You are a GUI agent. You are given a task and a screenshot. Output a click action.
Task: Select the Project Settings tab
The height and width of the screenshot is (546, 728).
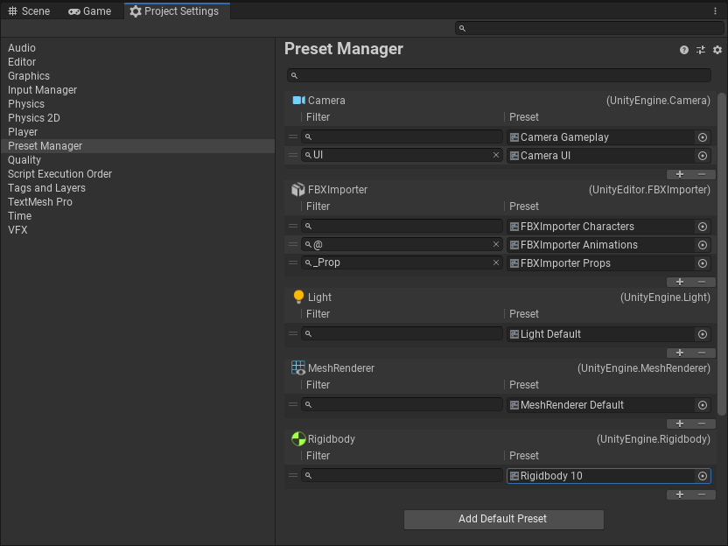[x=177, y=11]
